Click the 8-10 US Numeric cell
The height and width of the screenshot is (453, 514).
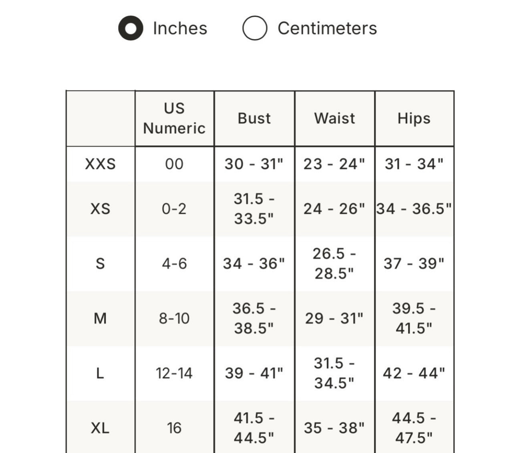174,319
